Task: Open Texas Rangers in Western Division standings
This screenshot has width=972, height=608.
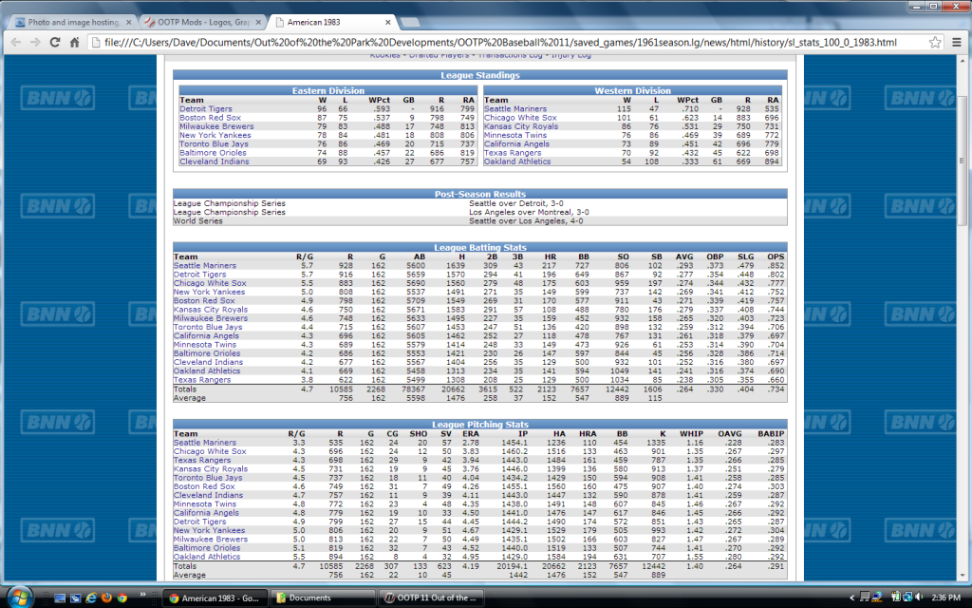Action: pos(512,153)
